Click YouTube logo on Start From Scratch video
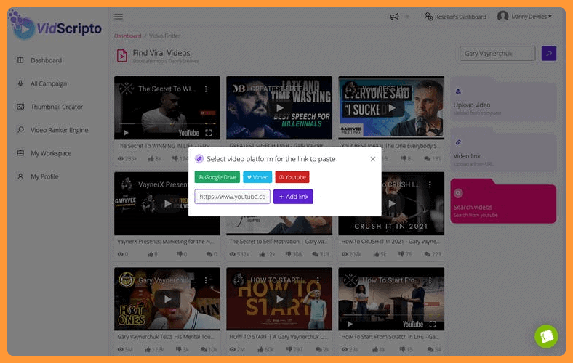 point(413,324)
